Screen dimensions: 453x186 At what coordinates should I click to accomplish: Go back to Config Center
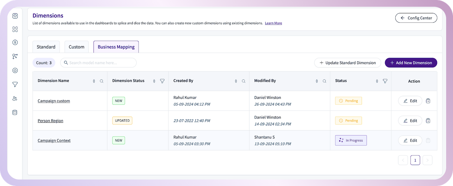coord(416,18)
